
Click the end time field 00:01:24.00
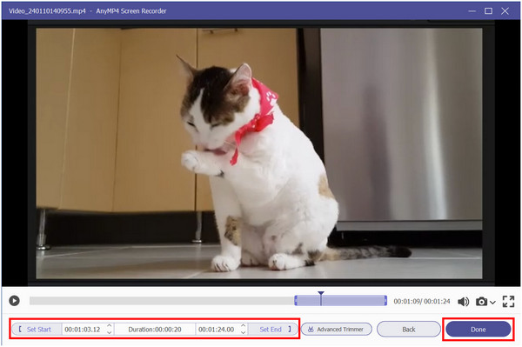click(217, 330)
